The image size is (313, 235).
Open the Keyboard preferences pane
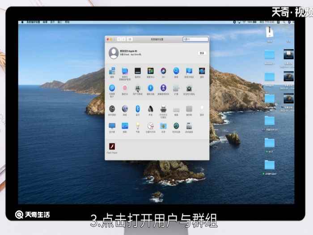pyautogui.click(x=176, y=110)
